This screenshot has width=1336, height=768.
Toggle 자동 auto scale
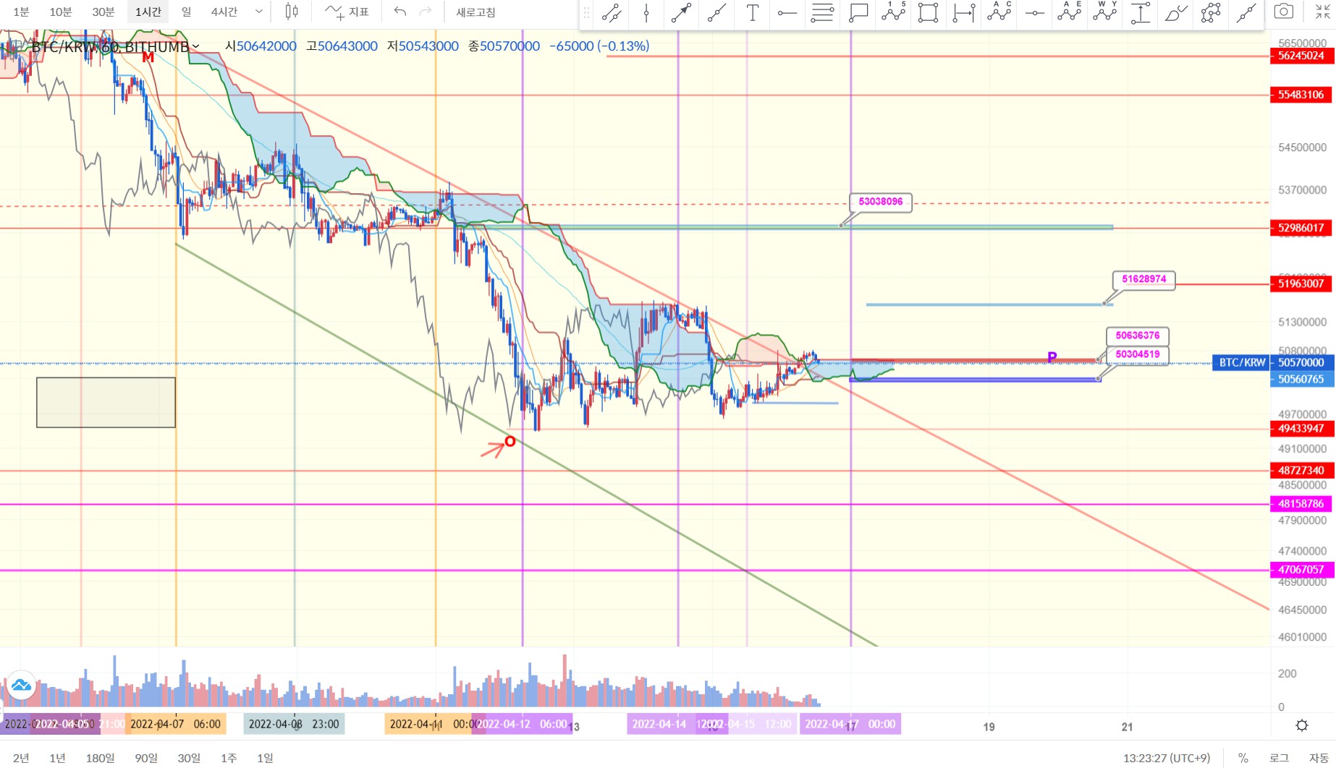tap(1318, 758)
